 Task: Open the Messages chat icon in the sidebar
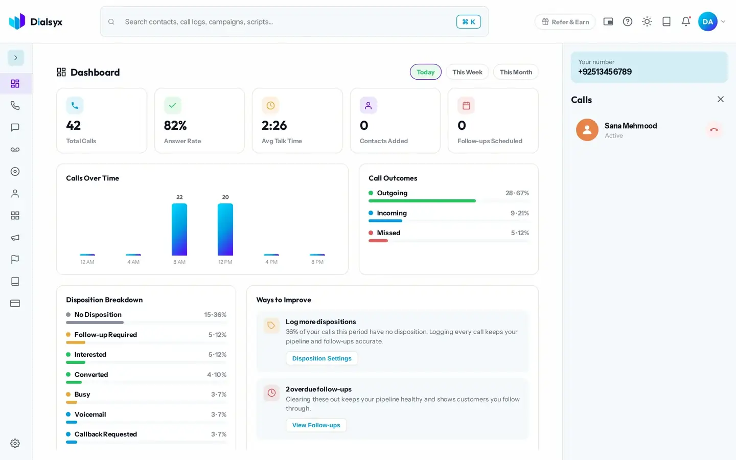(15, 127)
